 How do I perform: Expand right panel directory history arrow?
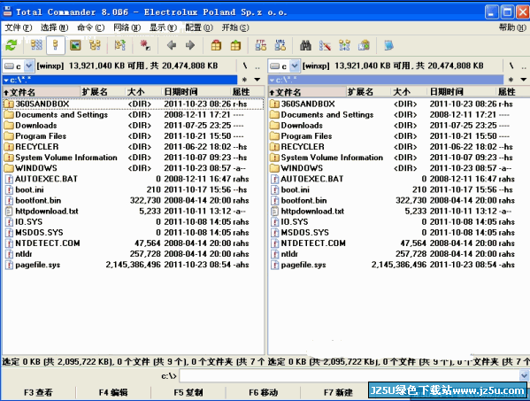[524, 80]
